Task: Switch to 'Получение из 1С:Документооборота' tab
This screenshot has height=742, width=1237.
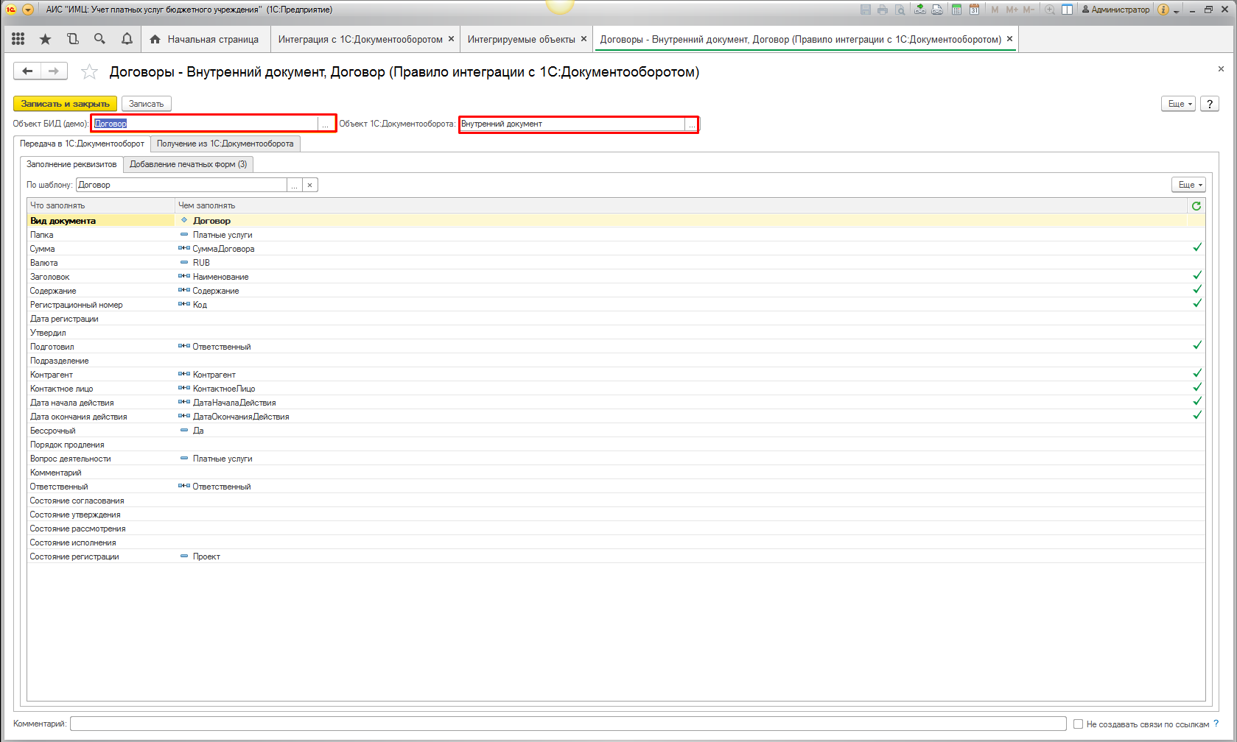Action: pyautogui.click(x=225, y=144)
